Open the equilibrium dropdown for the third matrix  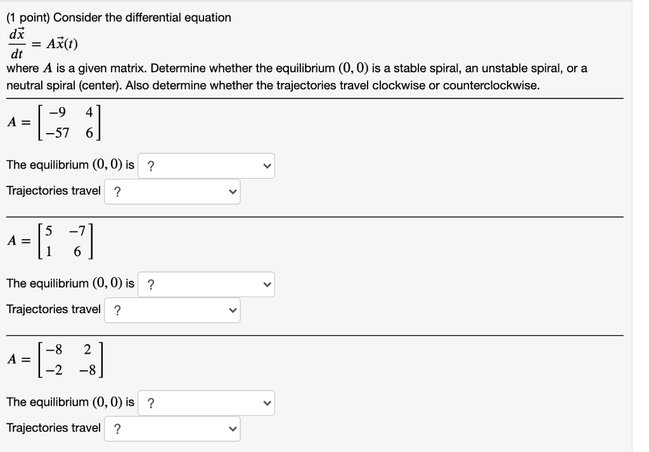(206, 403)
